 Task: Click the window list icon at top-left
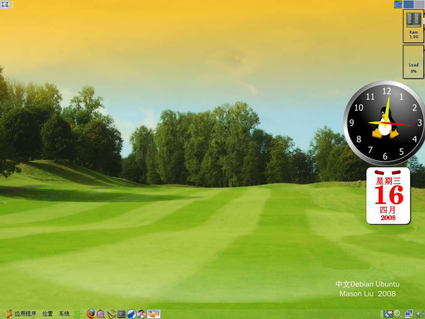coord(5,4)
